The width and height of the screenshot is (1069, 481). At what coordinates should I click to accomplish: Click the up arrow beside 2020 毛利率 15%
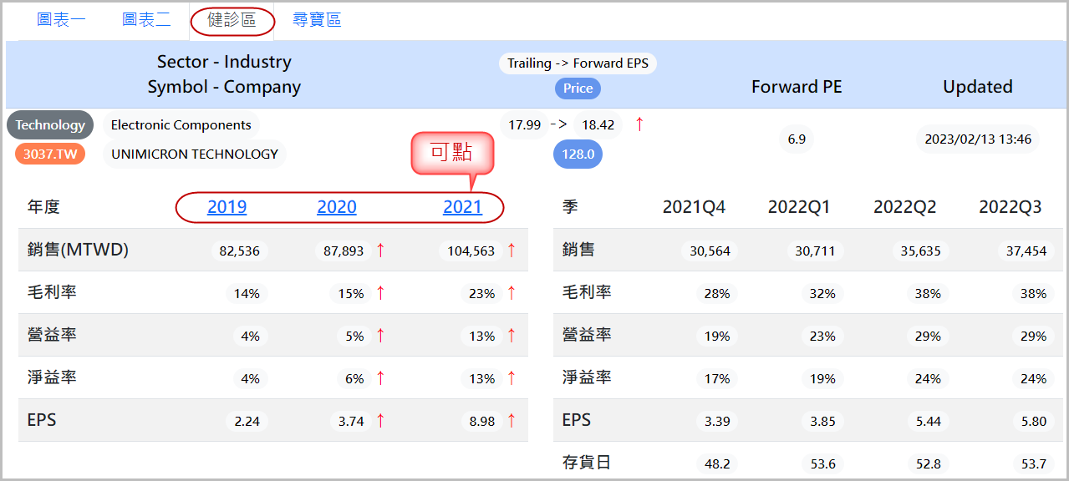click(380, 293)
